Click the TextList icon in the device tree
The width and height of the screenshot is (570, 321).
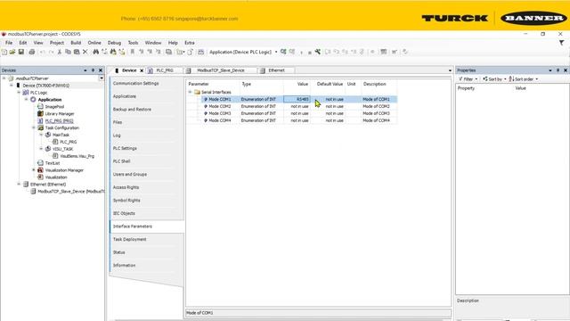tap(40, 163)
